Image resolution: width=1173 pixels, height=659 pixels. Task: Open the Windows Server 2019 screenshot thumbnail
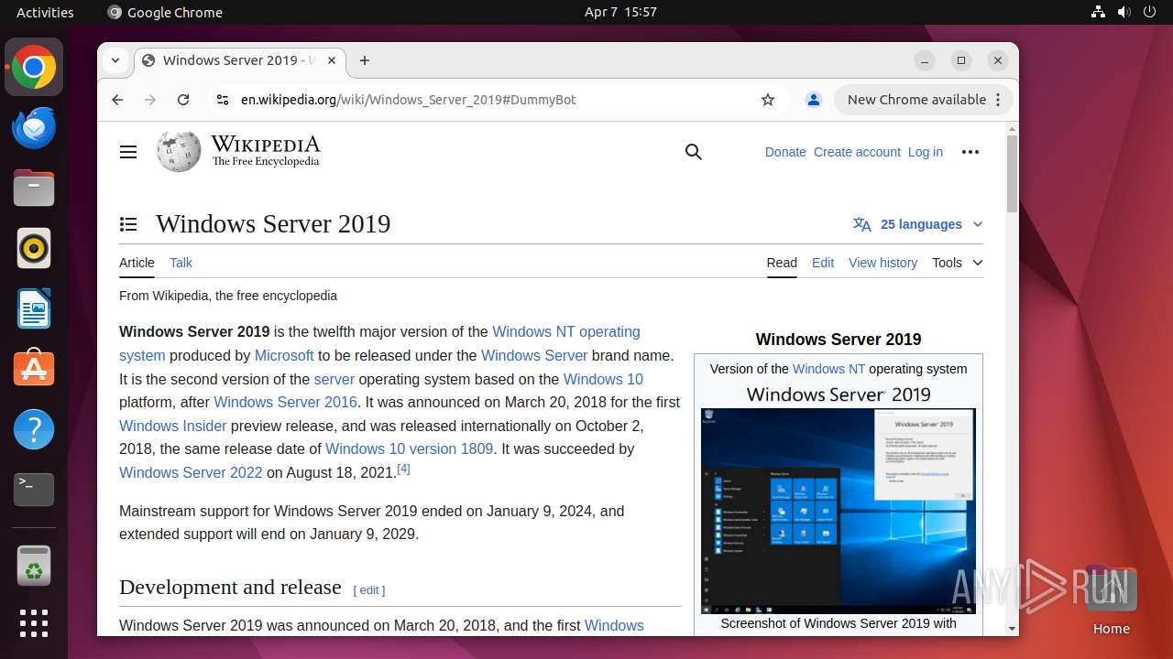coord(838,511)
